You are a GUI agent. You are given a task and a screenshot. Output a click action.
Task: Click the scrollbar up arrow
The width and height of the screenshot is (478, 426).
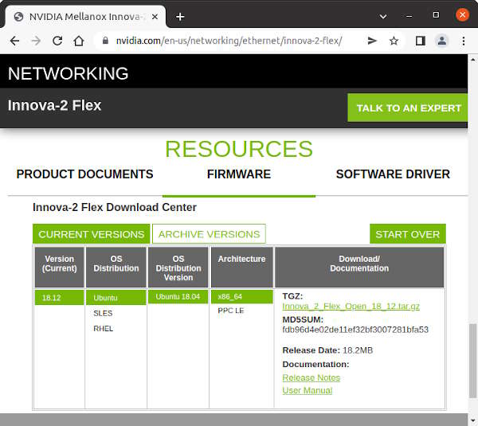472,60
